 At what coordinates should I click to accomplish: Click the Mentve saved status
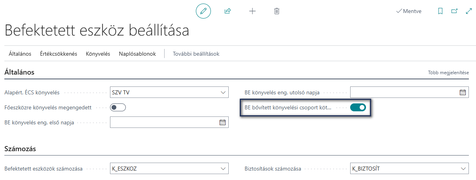409,11
